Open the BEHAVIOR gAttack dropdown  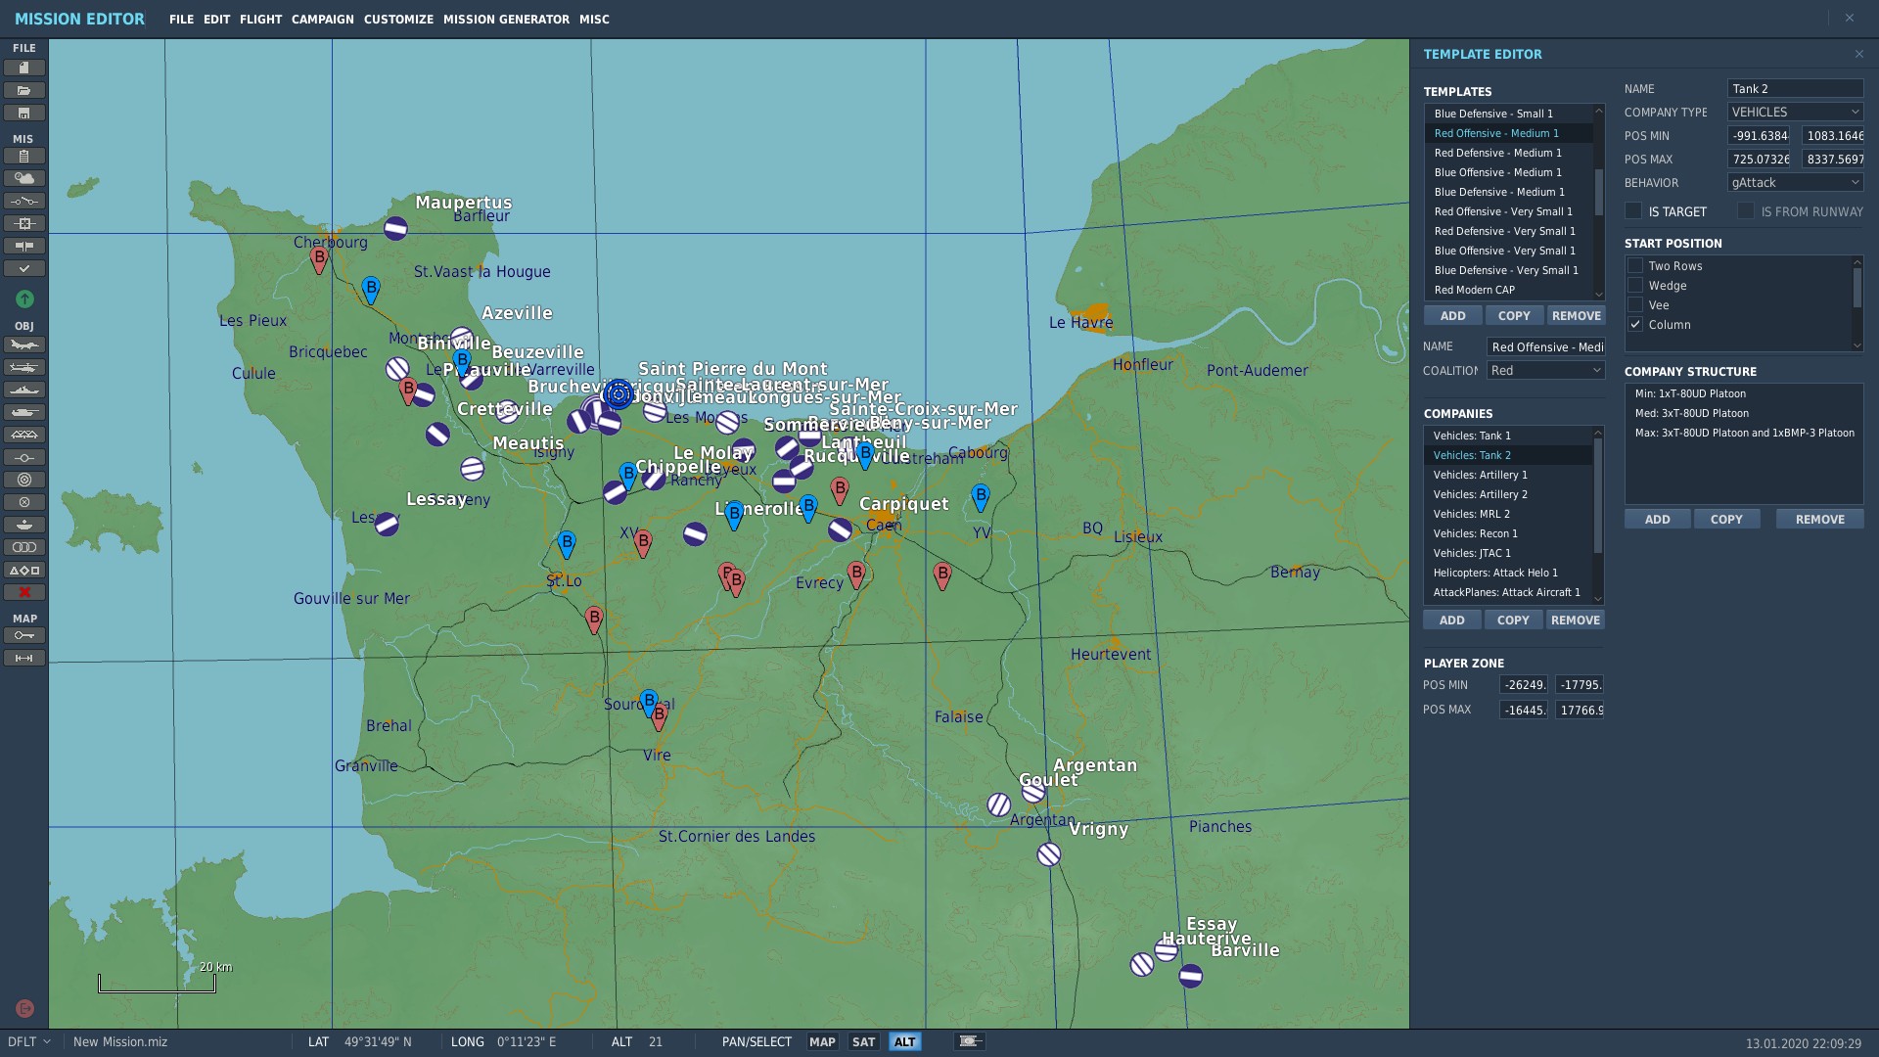click(x=1795, y=182)
